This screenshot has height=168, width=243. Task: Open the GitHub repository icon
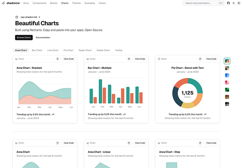(x=228, y=3)
